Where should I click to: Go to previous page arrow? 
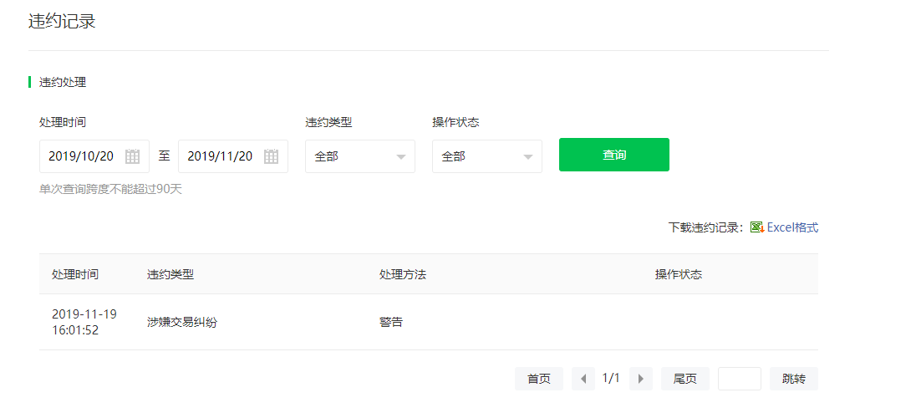[583, 379]
